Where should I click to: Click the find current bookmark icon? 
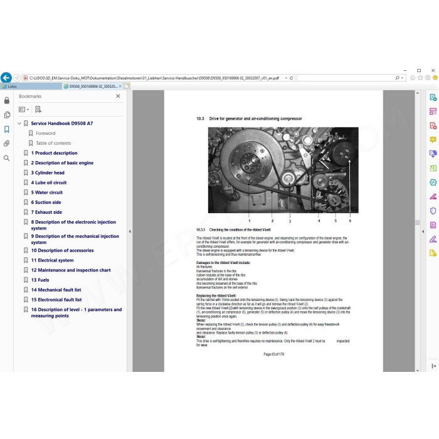tap(38, 110)
